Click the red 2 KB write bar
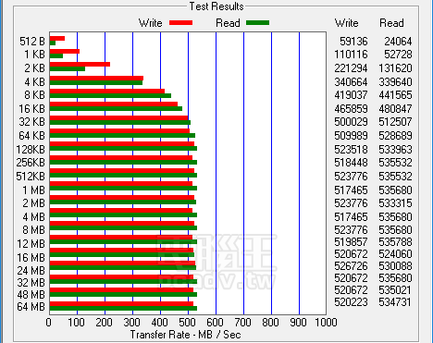The height and width of the screenshot is (343, 433). [80, 65]
